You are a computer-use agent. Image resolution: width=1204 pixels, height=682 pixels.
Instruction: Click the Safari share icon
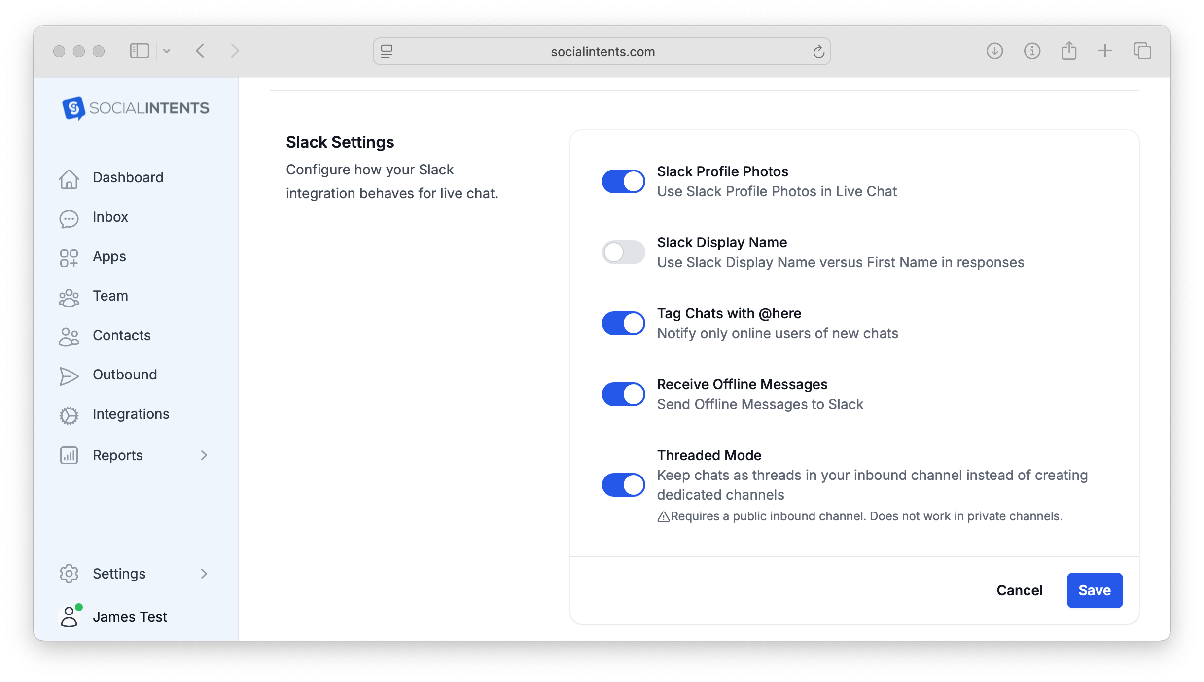(x=1069, y=50)
